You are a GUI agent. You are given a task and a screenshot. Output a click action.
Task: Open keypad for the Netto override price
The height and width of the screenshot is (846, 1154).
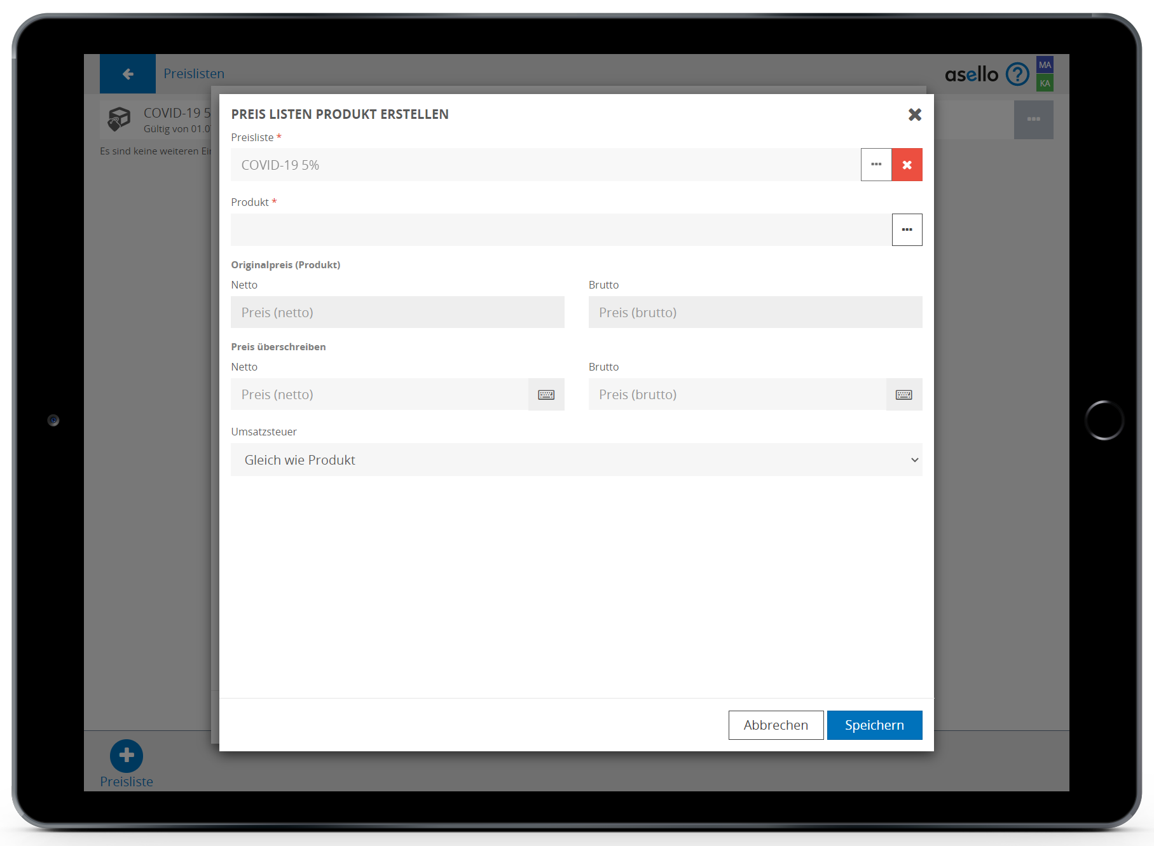coord(546,395)
